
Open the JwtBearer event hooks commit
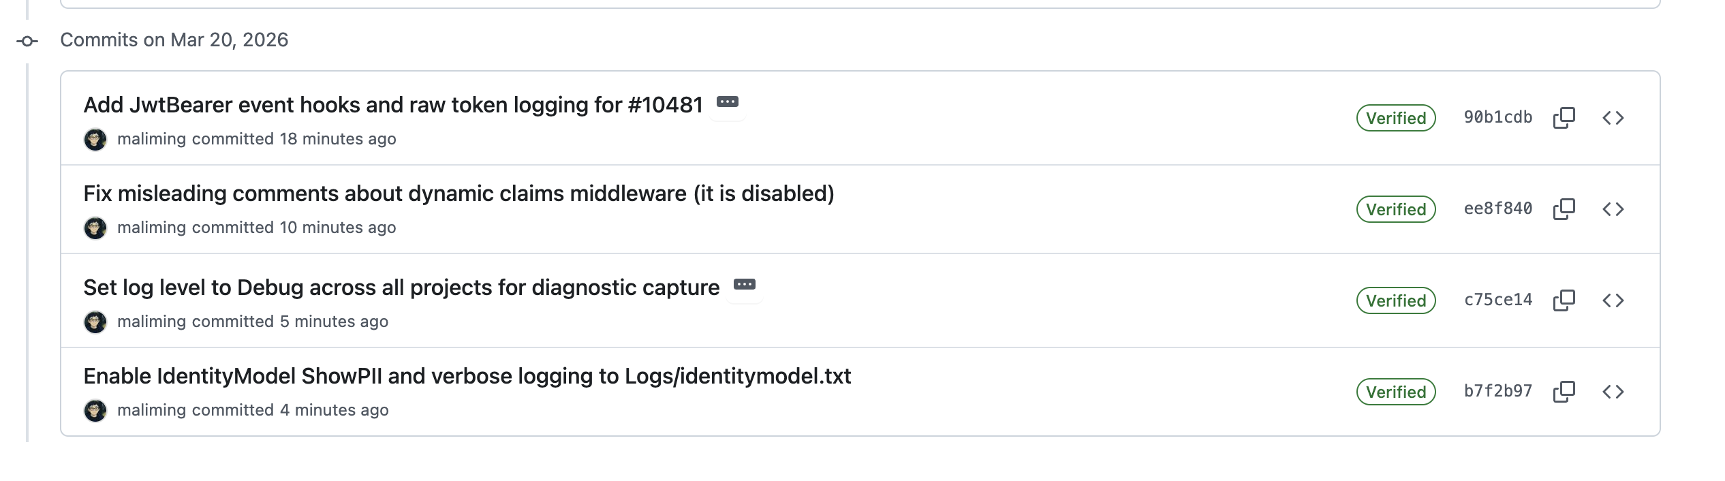click(392, 105)
